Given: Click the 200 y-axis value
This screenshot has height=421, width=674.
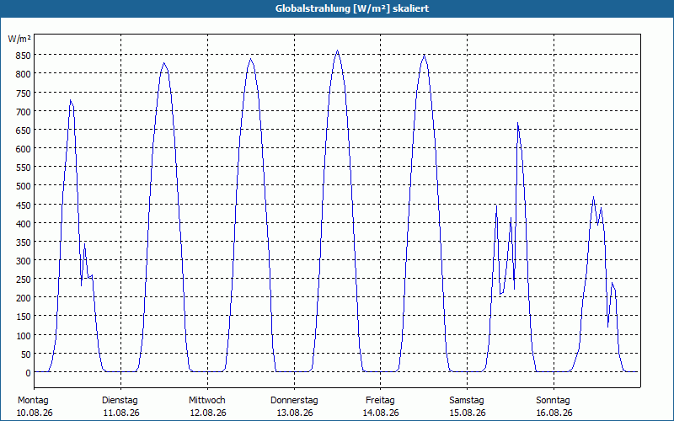Looking at the screenshot, I should click(24, 298).
